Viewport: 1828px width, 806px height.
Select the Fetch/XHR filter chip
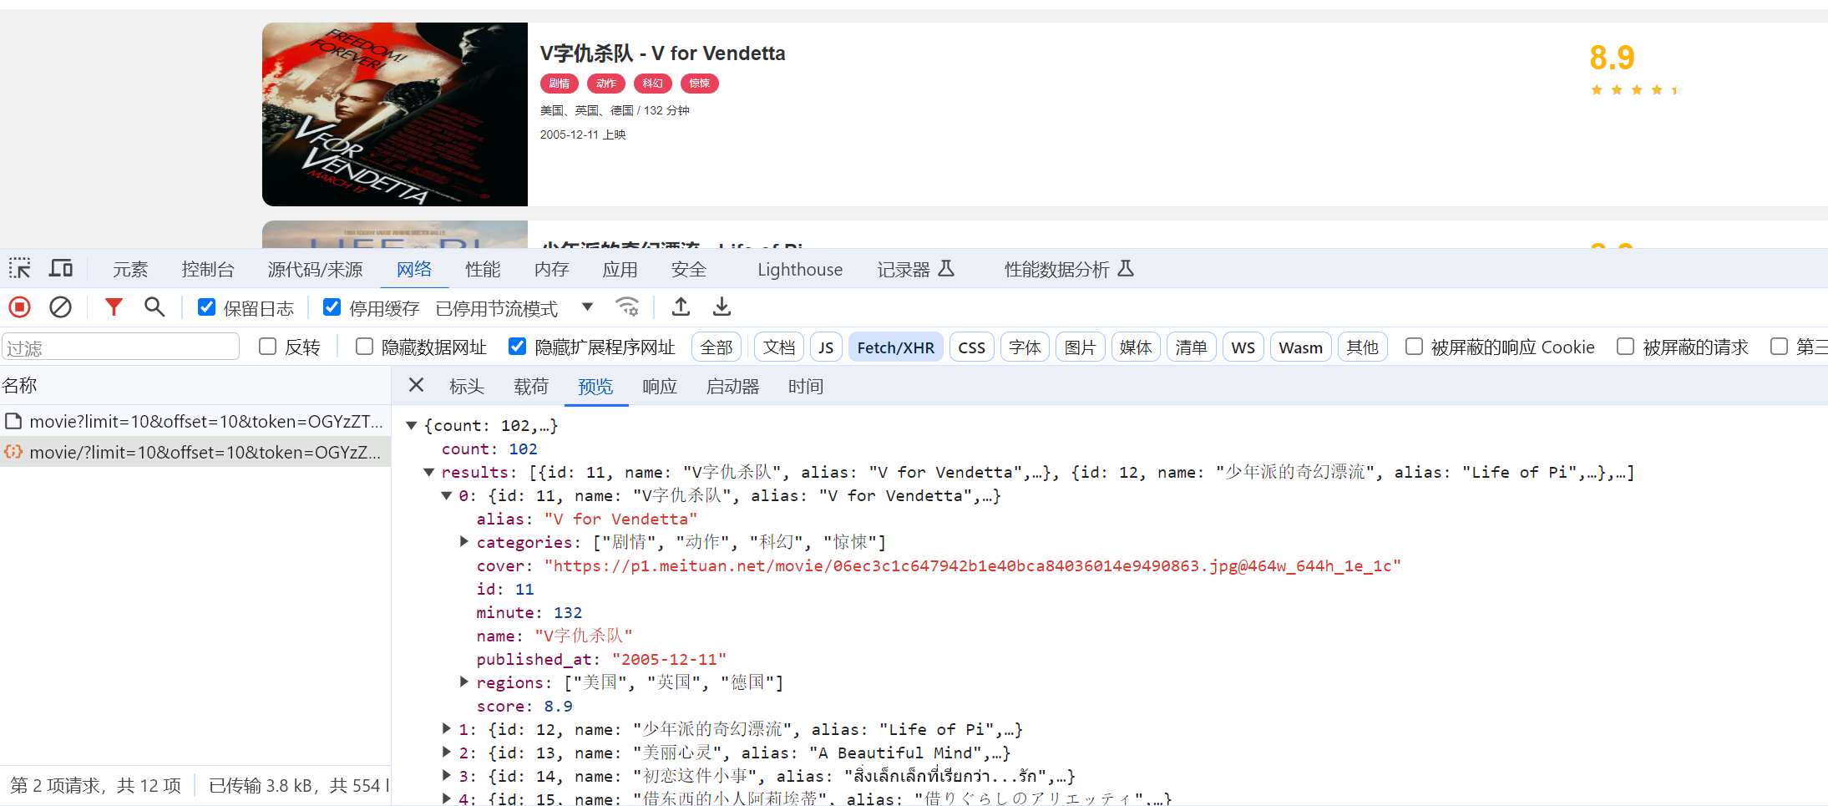tap(895, 347)
